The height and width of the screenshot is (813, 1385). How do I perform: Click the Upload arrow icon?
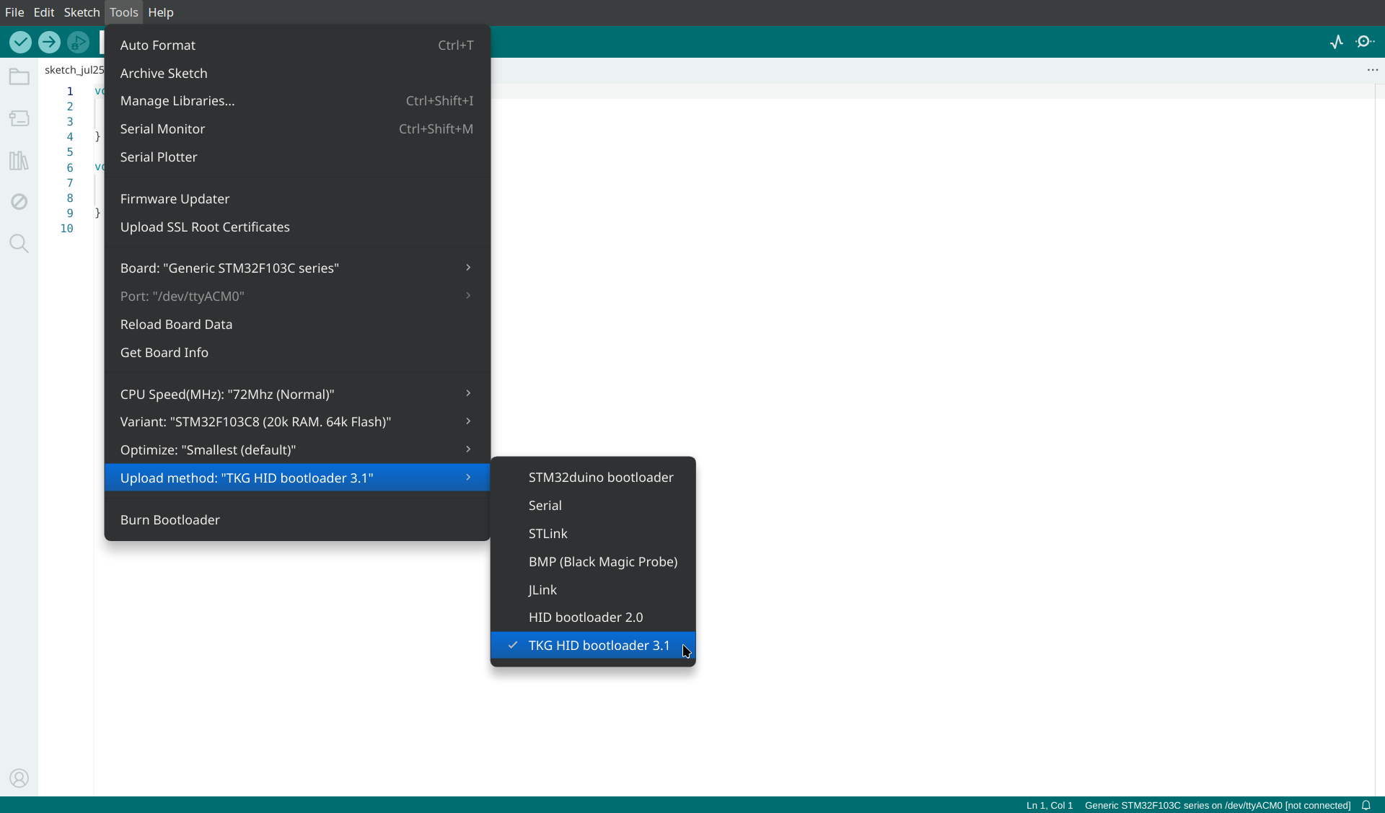pyautogui.click(x=49, y=43)
